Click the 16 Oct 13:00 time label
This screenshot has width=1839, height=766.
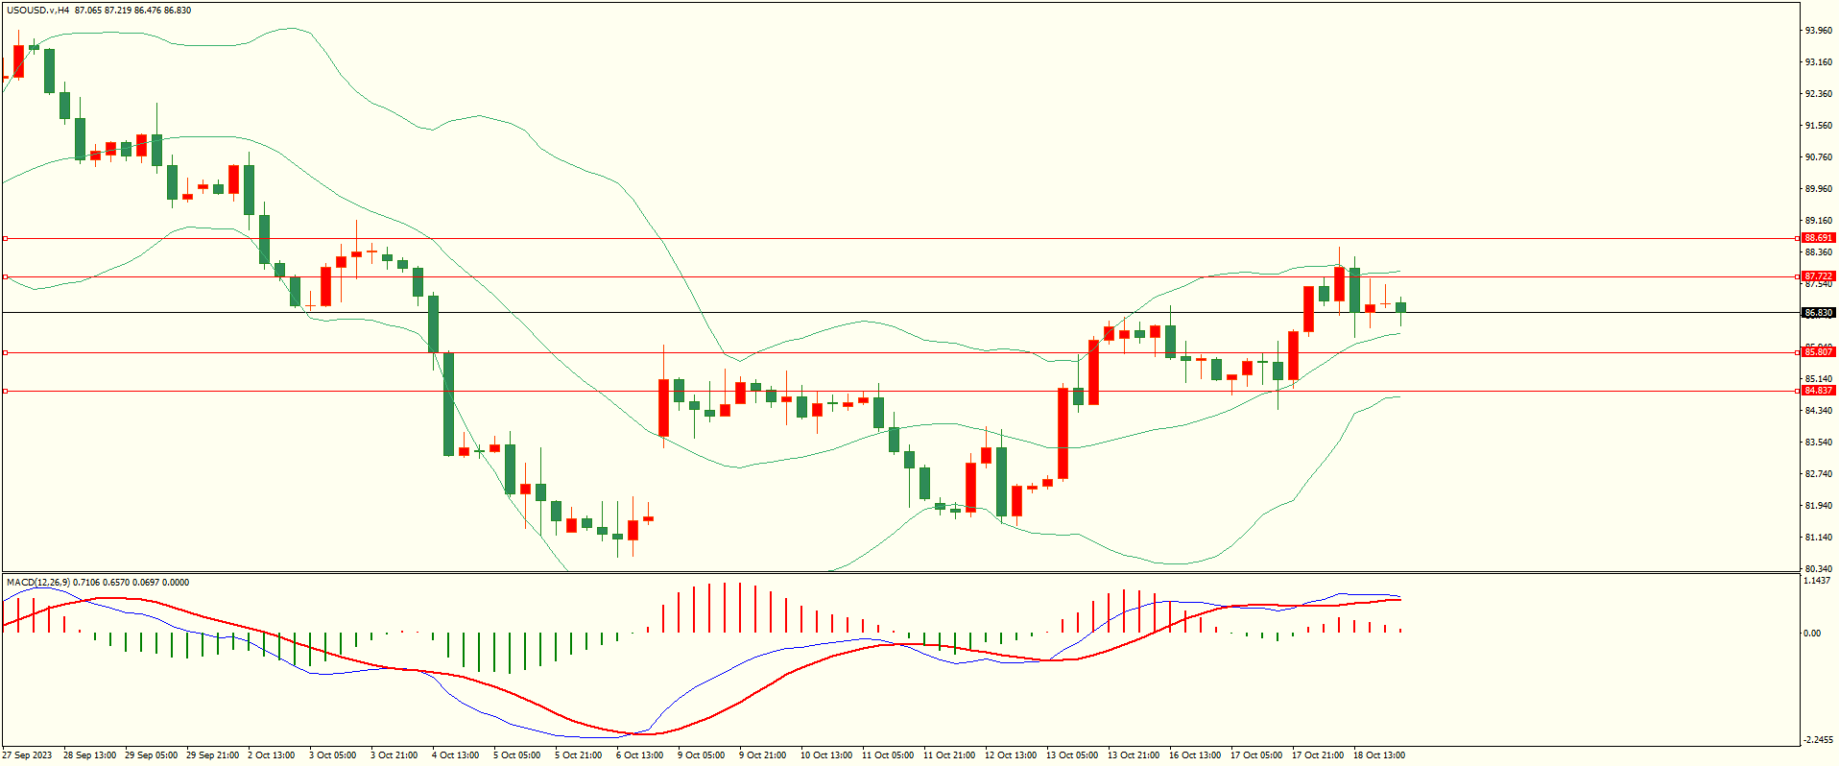pyautogui.click(x=1195, y=755)
